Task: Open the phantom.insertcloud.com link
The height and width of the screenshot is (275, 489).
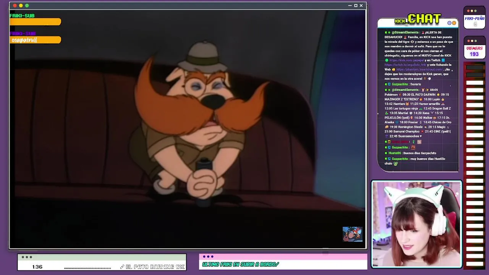Action: point(419,70)
